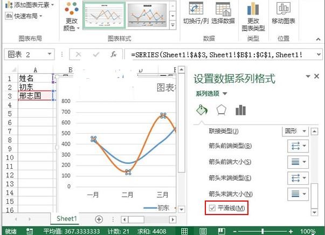Click the 移动图表 icon
325x235 pixels.
(x=283, y=9)
